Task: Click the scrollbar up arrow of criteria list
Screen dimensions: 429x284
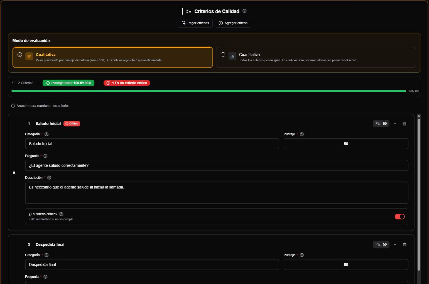Action: 419,116
